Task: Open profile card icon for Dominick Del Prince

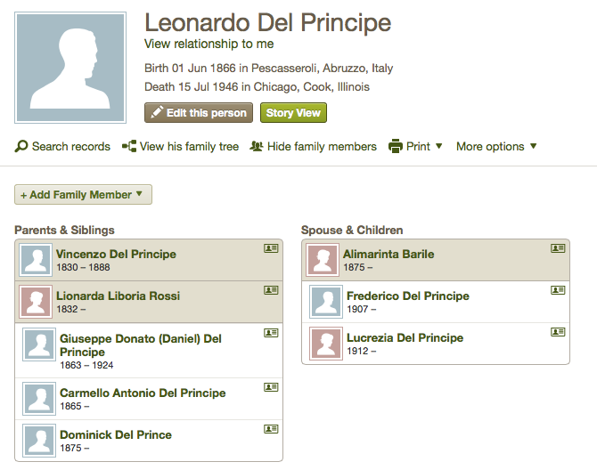Action: pyautogui.click(x=271, y=429)
